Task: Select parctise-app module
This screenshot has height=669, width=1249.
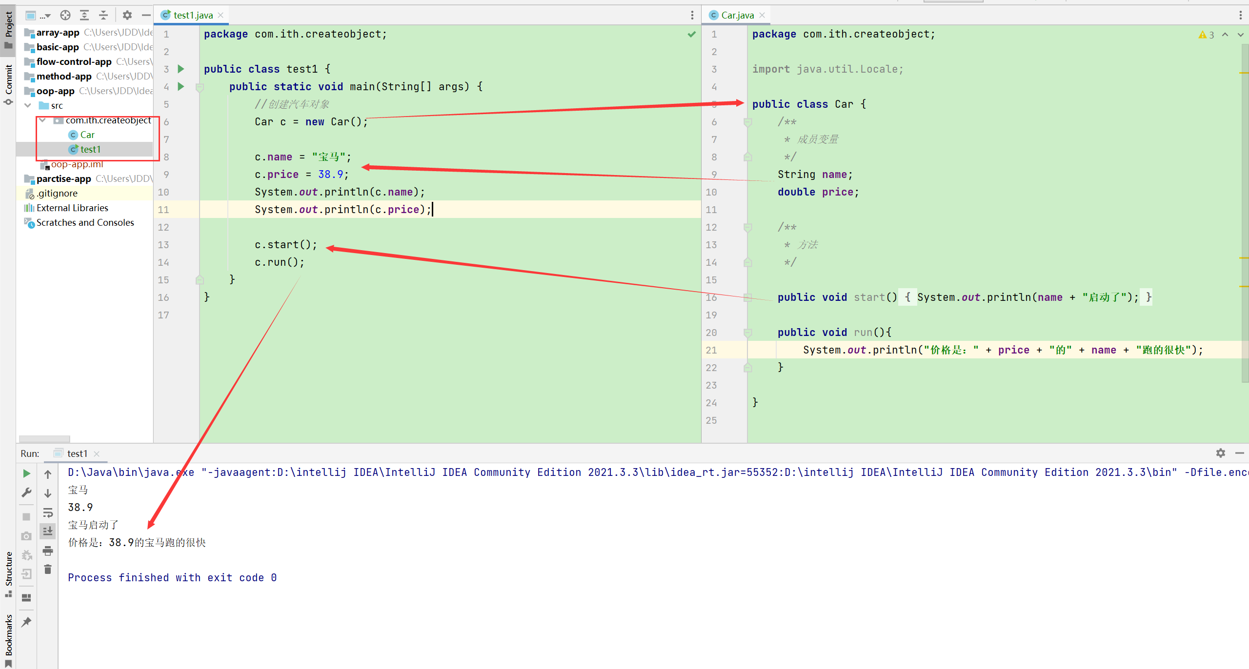Action: tap(63, 178)
